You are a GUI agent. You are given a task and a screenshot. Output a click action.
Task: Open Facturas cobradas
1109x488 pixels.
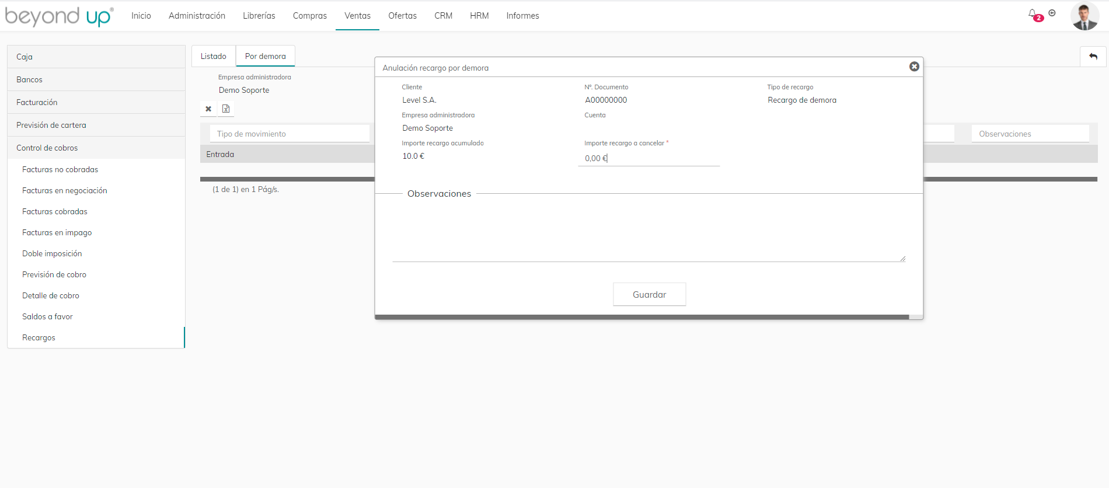(x=96, y=211)
